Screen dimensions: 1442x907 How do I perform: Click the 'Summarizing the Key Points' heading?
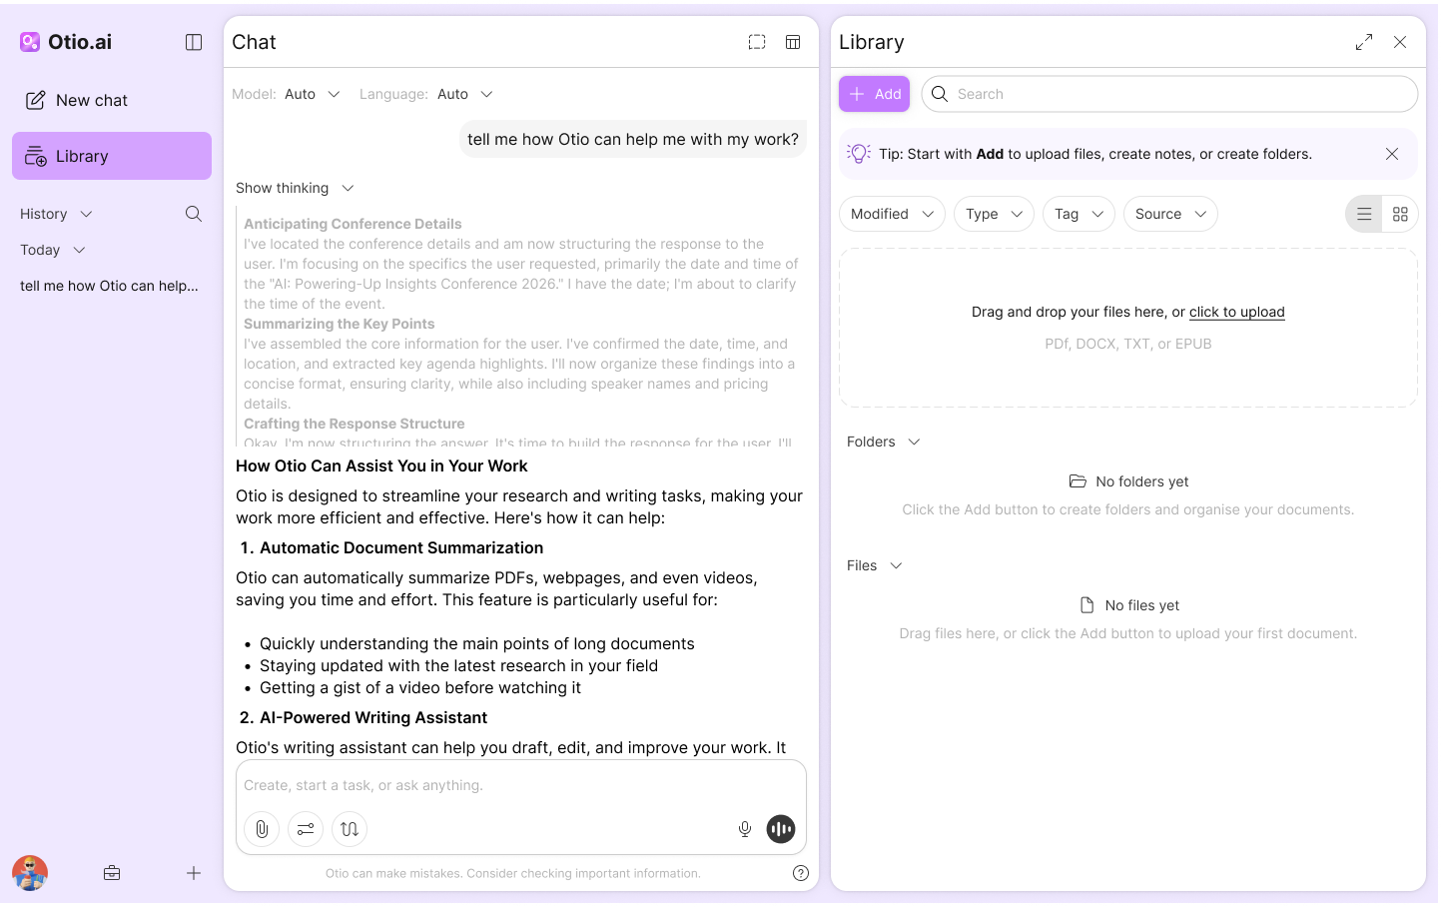[340, 324]
